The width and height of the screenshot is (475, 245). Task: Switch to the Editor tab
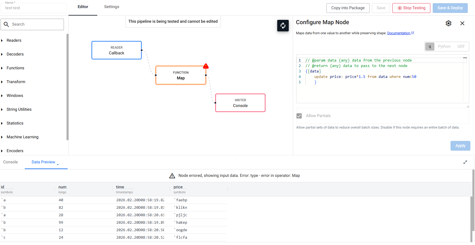pyautogui.click(x=83, y=7)
